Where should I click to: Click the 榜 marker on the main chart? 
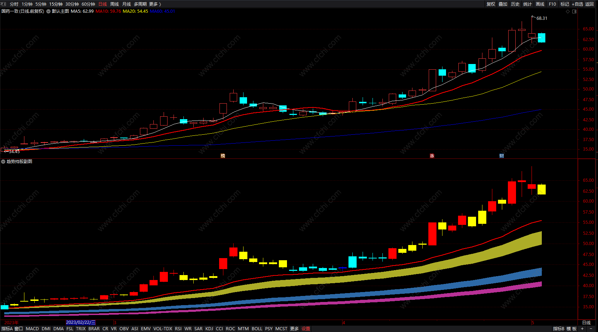tap(223, 156)
